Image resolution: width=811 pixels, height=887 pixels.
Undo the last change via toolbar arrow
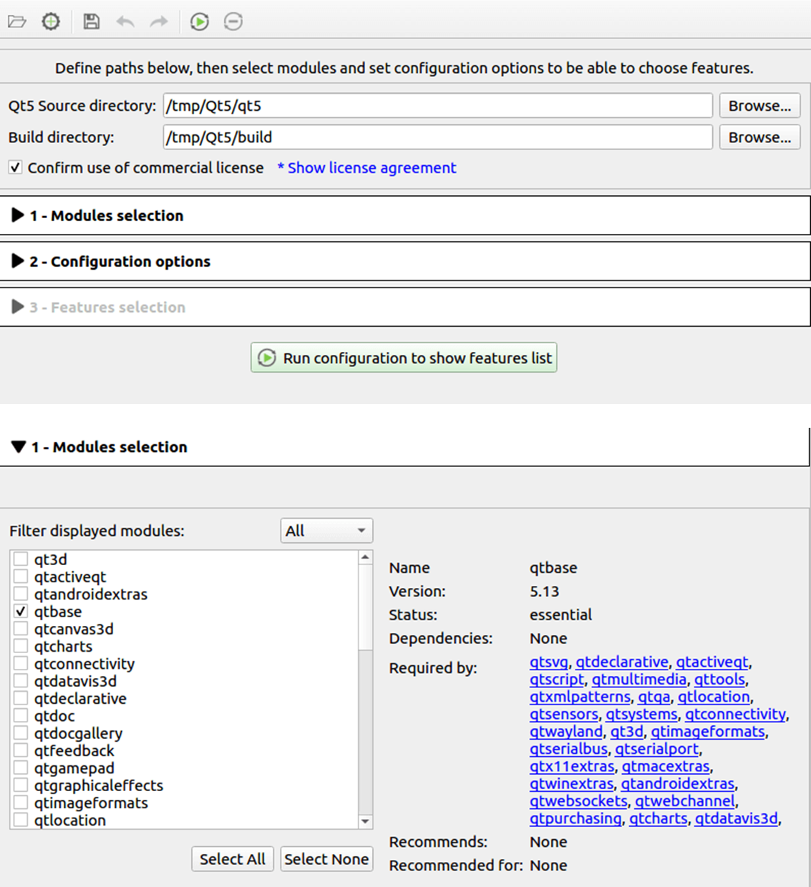coord(124,21)
